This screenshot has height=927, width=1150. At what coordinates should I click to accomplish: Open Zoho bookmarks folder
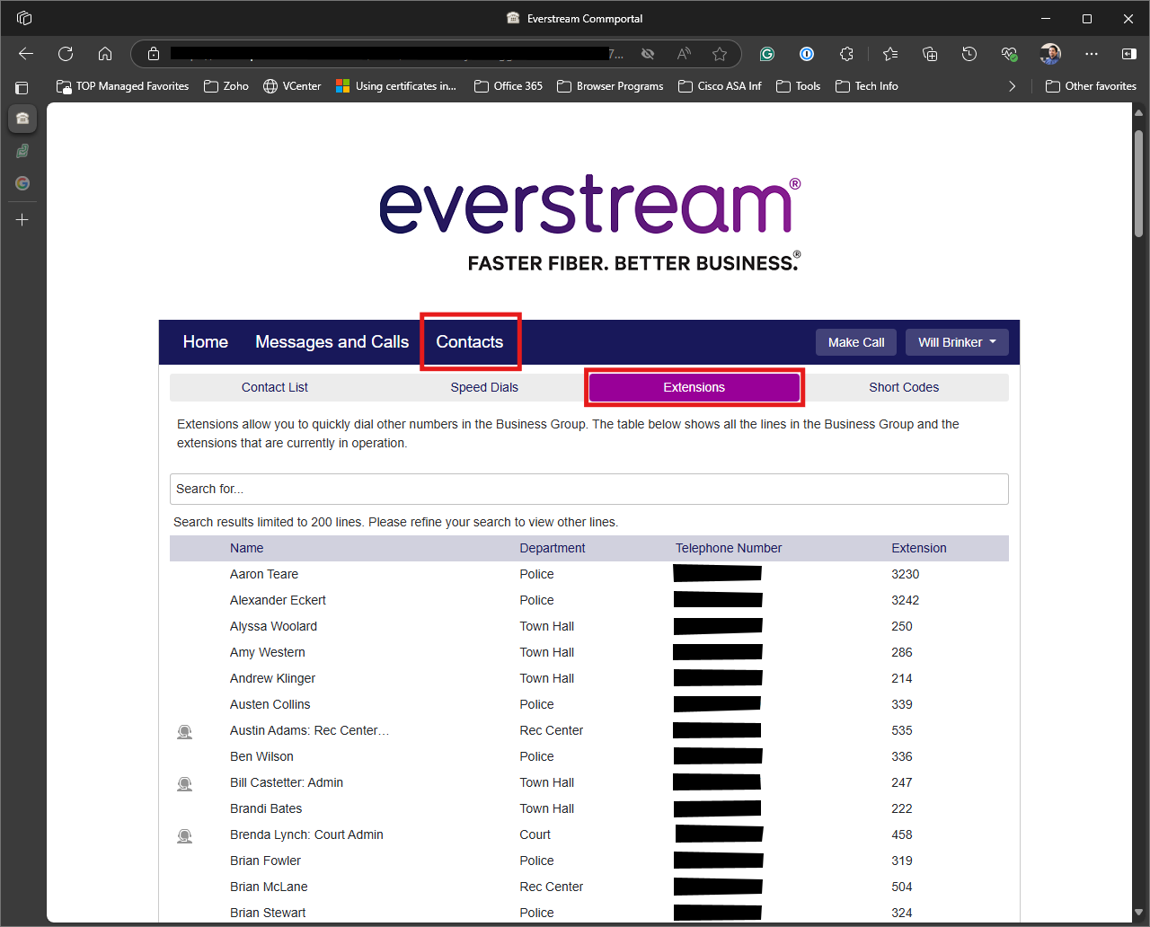(x=226, y=86)
